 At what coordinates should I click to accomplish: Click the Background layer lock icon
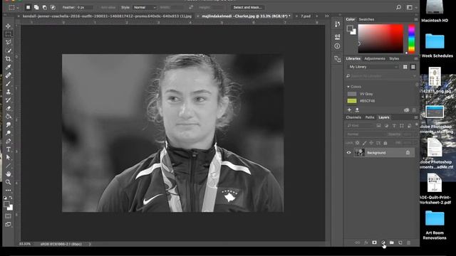(x=408, y=153)
